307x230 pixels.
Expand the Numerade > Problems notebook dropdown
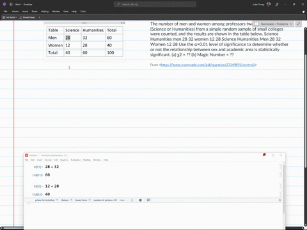point(273,24)
